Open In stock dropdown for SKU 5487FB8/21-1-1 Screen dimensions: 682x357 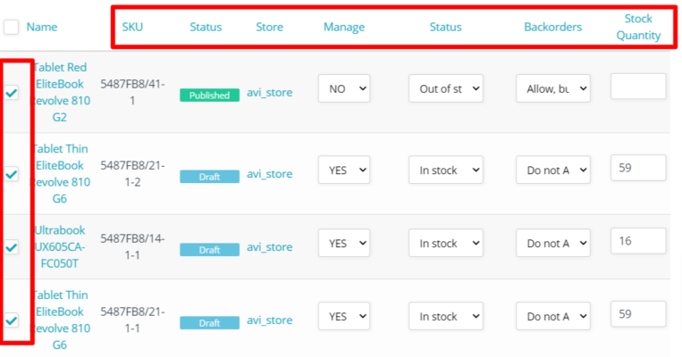(446, 316)
